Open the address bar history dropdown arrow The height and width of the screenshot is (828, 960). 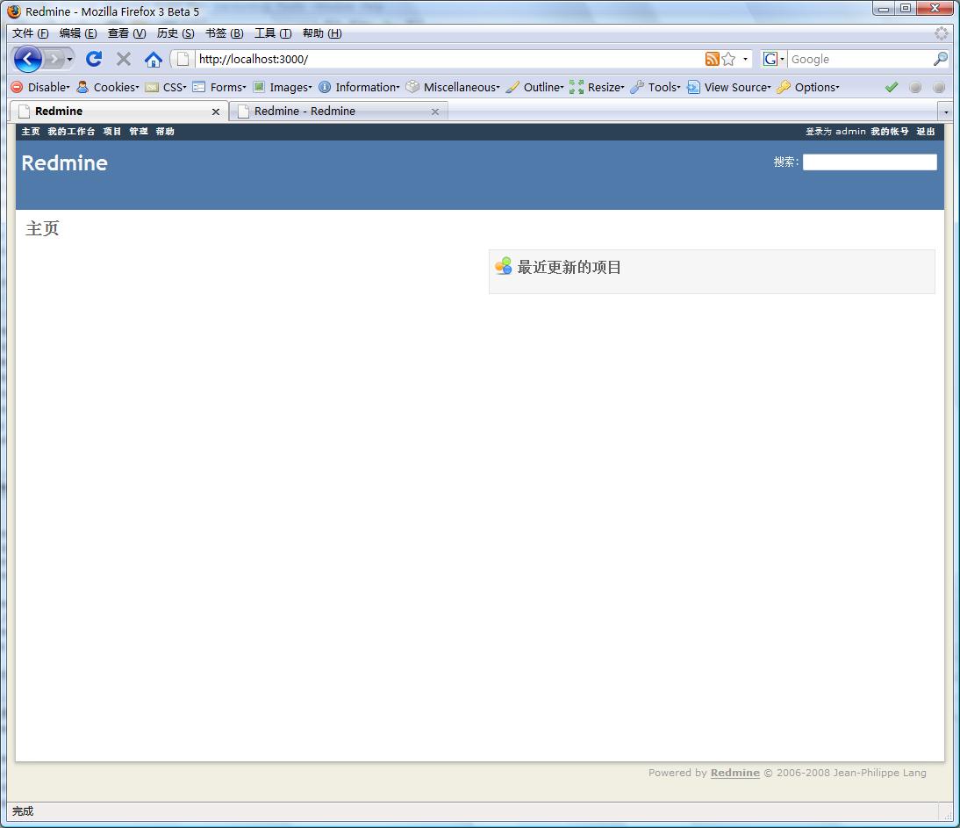pos(745,59)
